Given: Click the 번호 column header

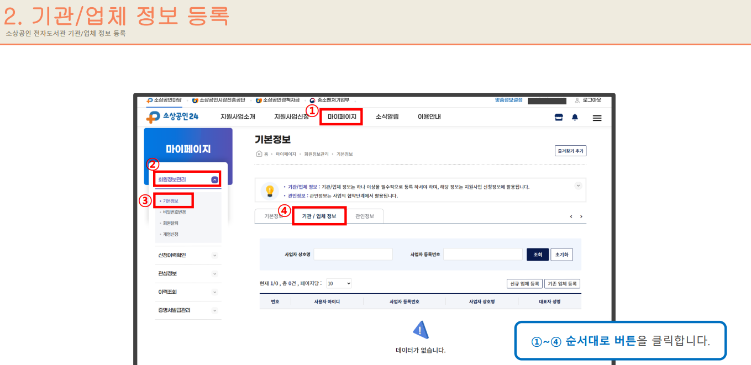Looking at the screenshot, I should click(275, 301).
